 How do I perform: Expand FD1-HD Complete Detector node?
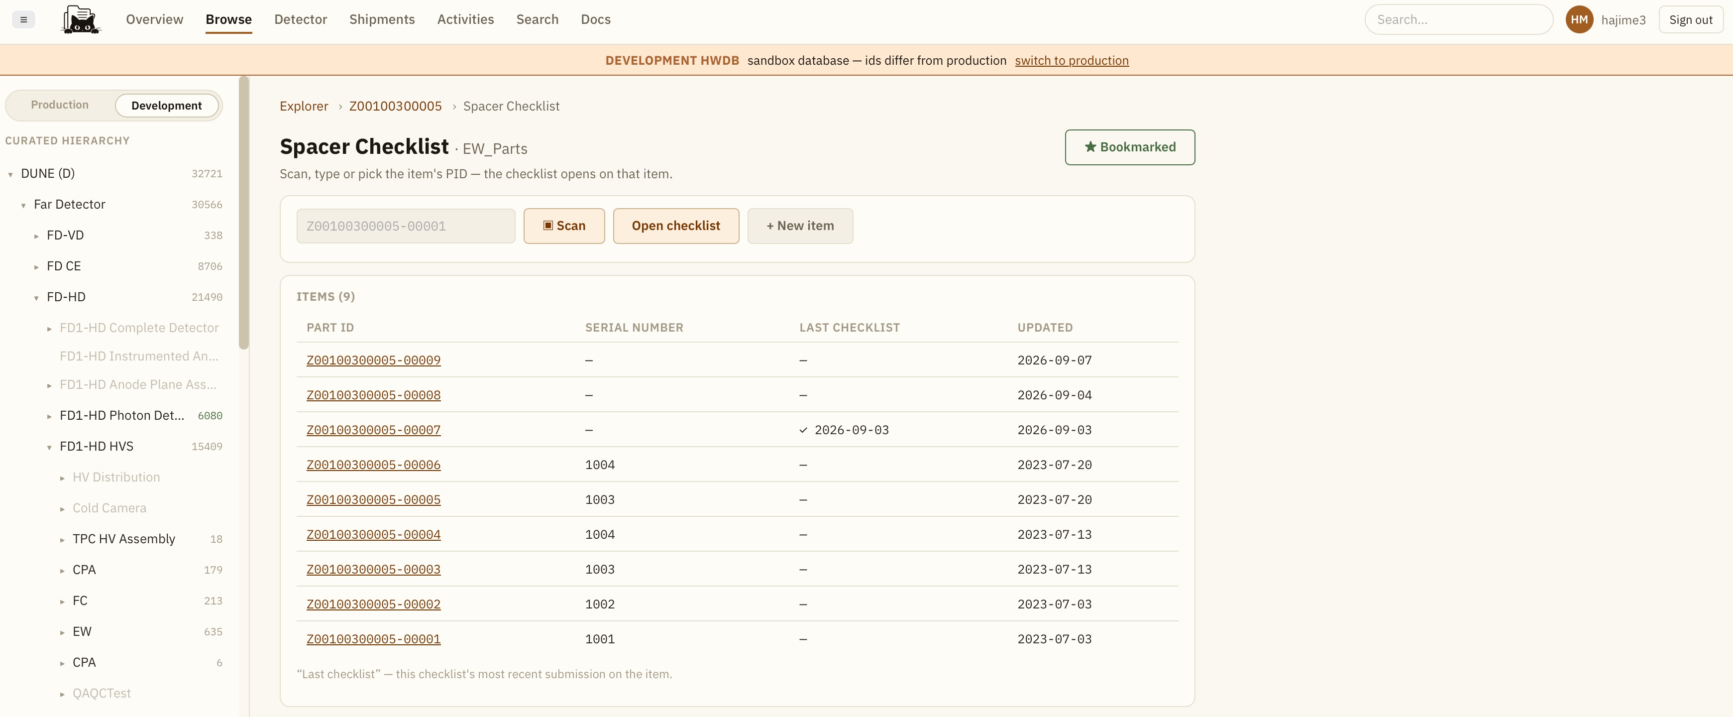click(49, 329)
